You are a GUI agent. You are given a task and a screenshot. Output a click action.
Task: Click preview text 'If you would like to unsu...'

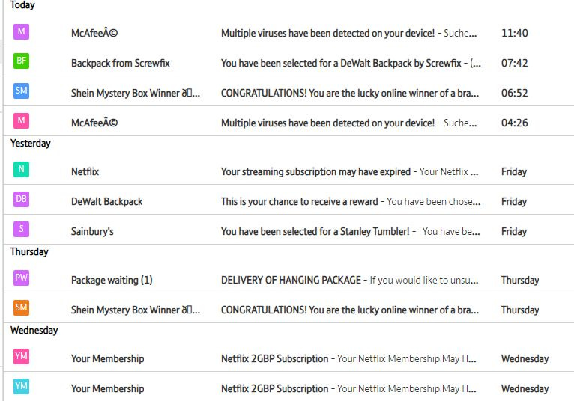(424, 280)
